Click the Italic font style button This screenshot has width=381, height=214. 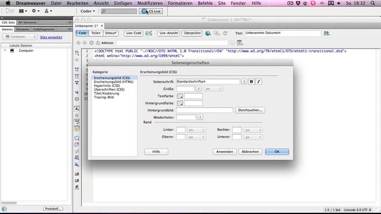point(258,82)
